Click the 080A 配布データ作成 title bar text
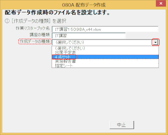168x135 pixels. (x=84, y=5)
